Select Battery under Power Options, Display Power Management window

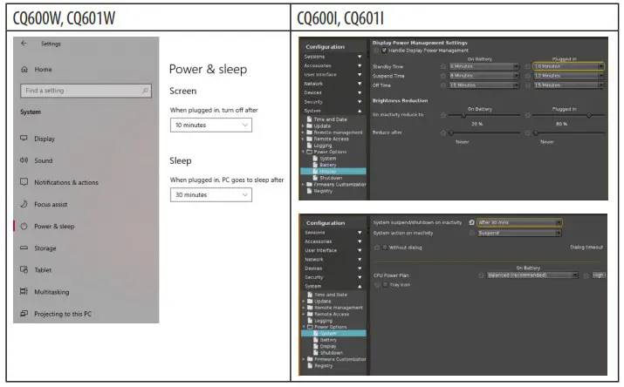pyautogui.click(x=326, y=165)
